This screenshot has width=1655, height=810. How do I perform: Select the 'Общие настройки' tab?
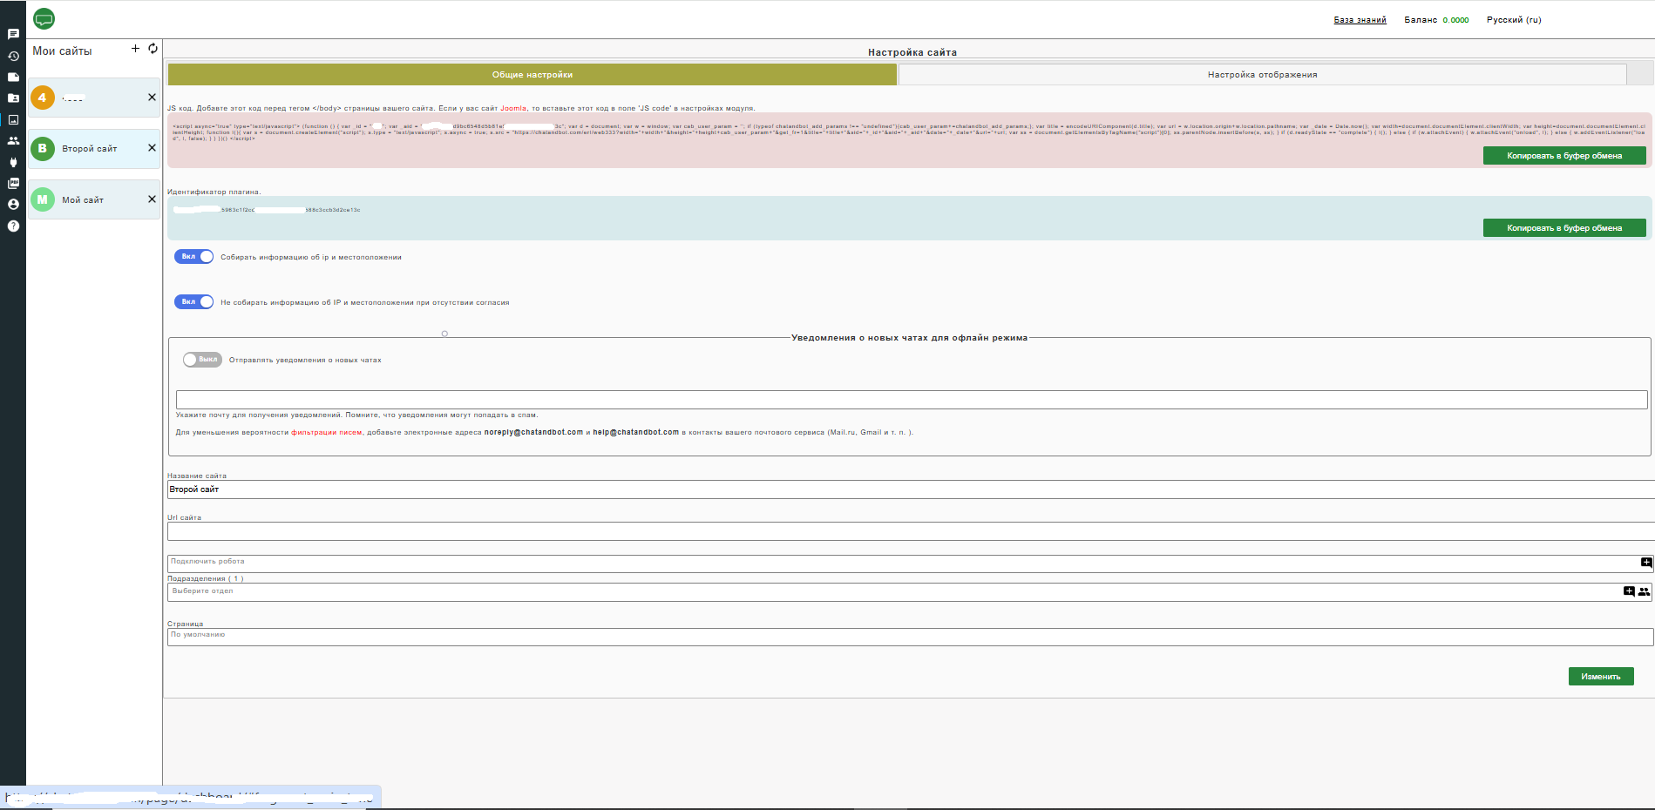[x=532, y=75]
